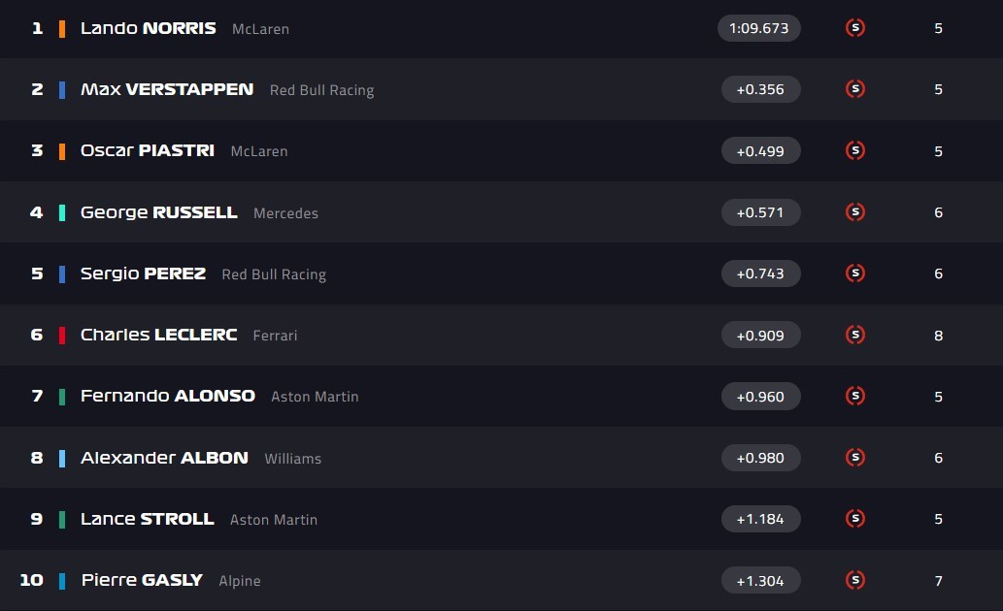Click Perez's +0.743 gap badge
Viewport: 1003px width, 611px height.
pyautogui.click(x=760, y=273)
